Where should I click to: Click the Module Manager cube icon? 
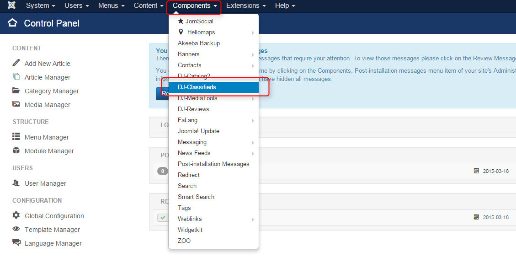click(16, 150)
